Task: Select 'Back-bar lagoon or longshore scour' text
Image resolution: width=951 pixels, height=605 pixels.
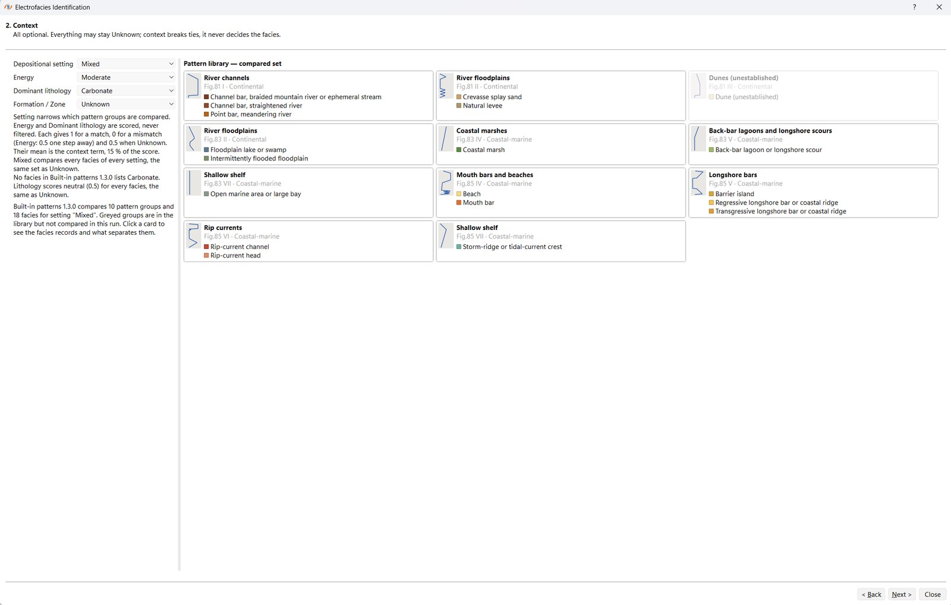Action: coord(769,150)
